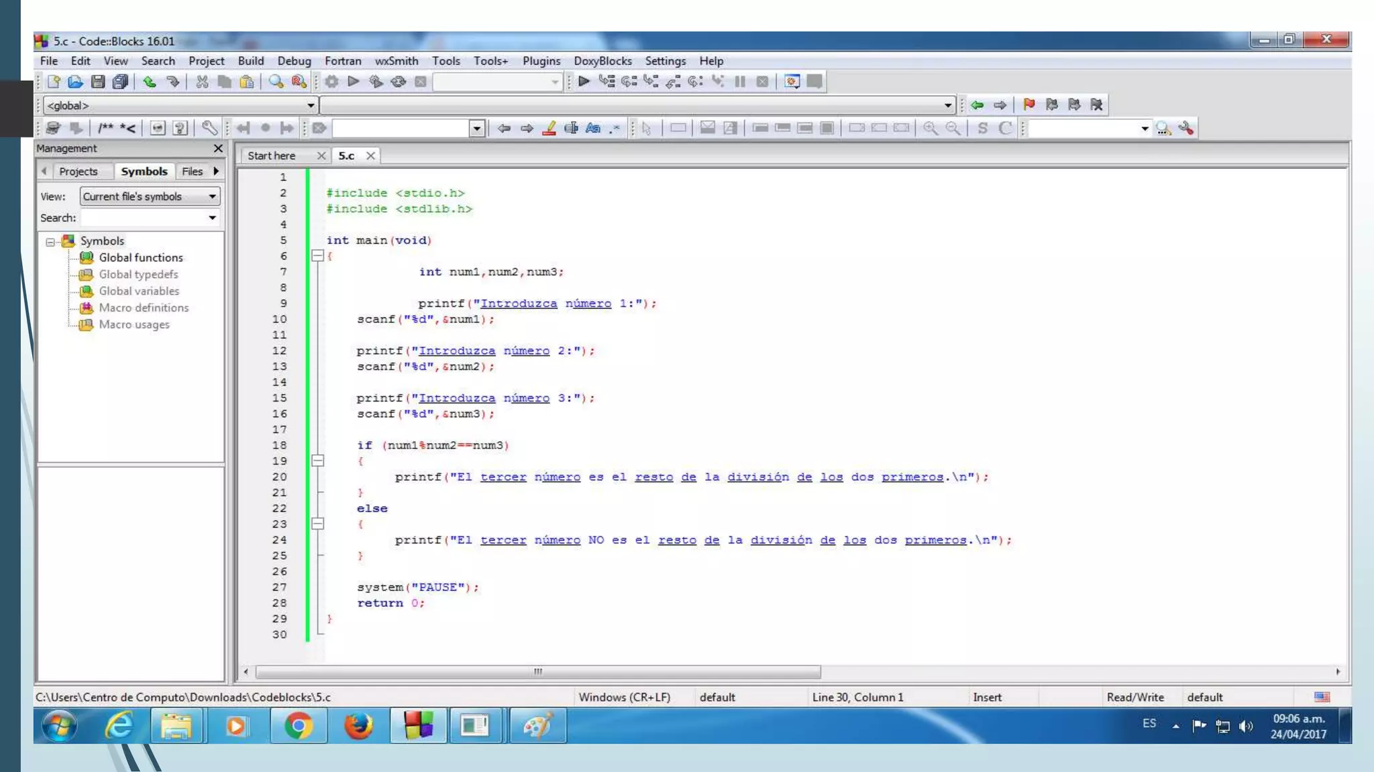Viewport: 1374px width, 772px height.
Task: Toggle the bookmark red flag icon
Action: point(1028,105)
